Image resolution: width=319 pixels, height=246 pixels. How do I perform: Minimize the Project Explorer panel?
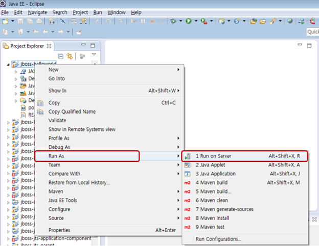pyautogui.click(x=84, y=46)
